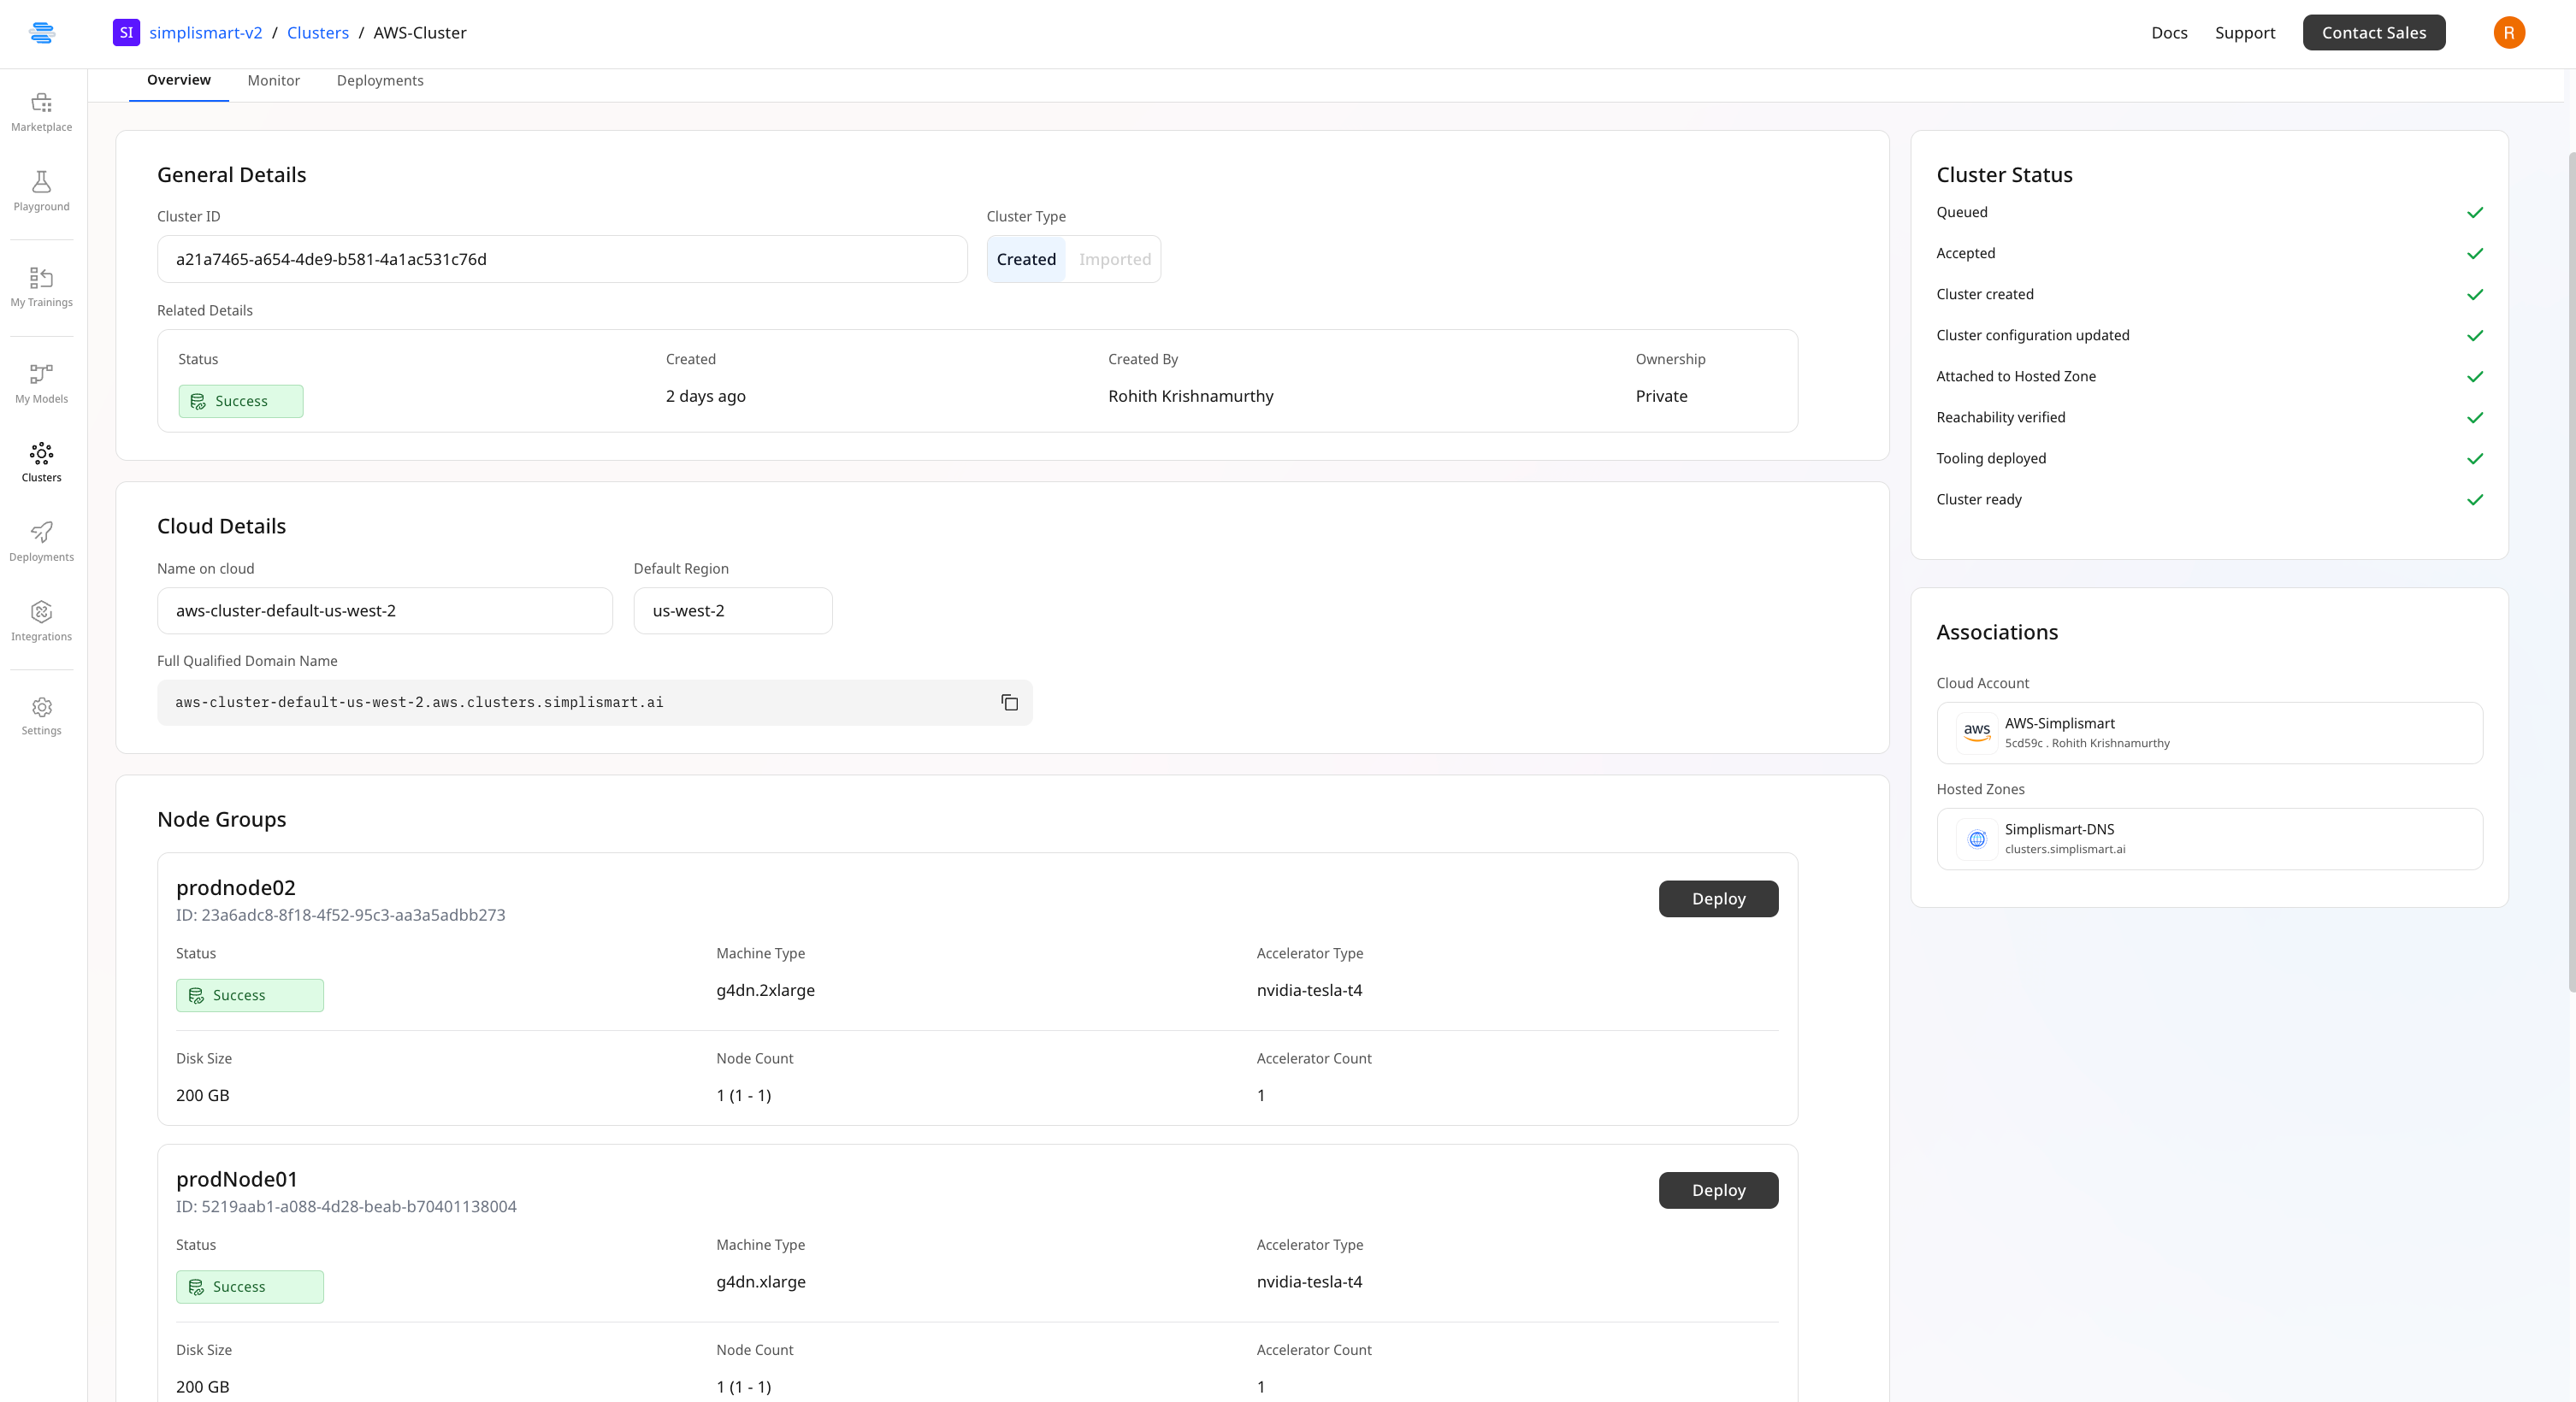Open Settings gear in sidebar
This screenshot has height=1402, width=2576.
click(41, 716)
